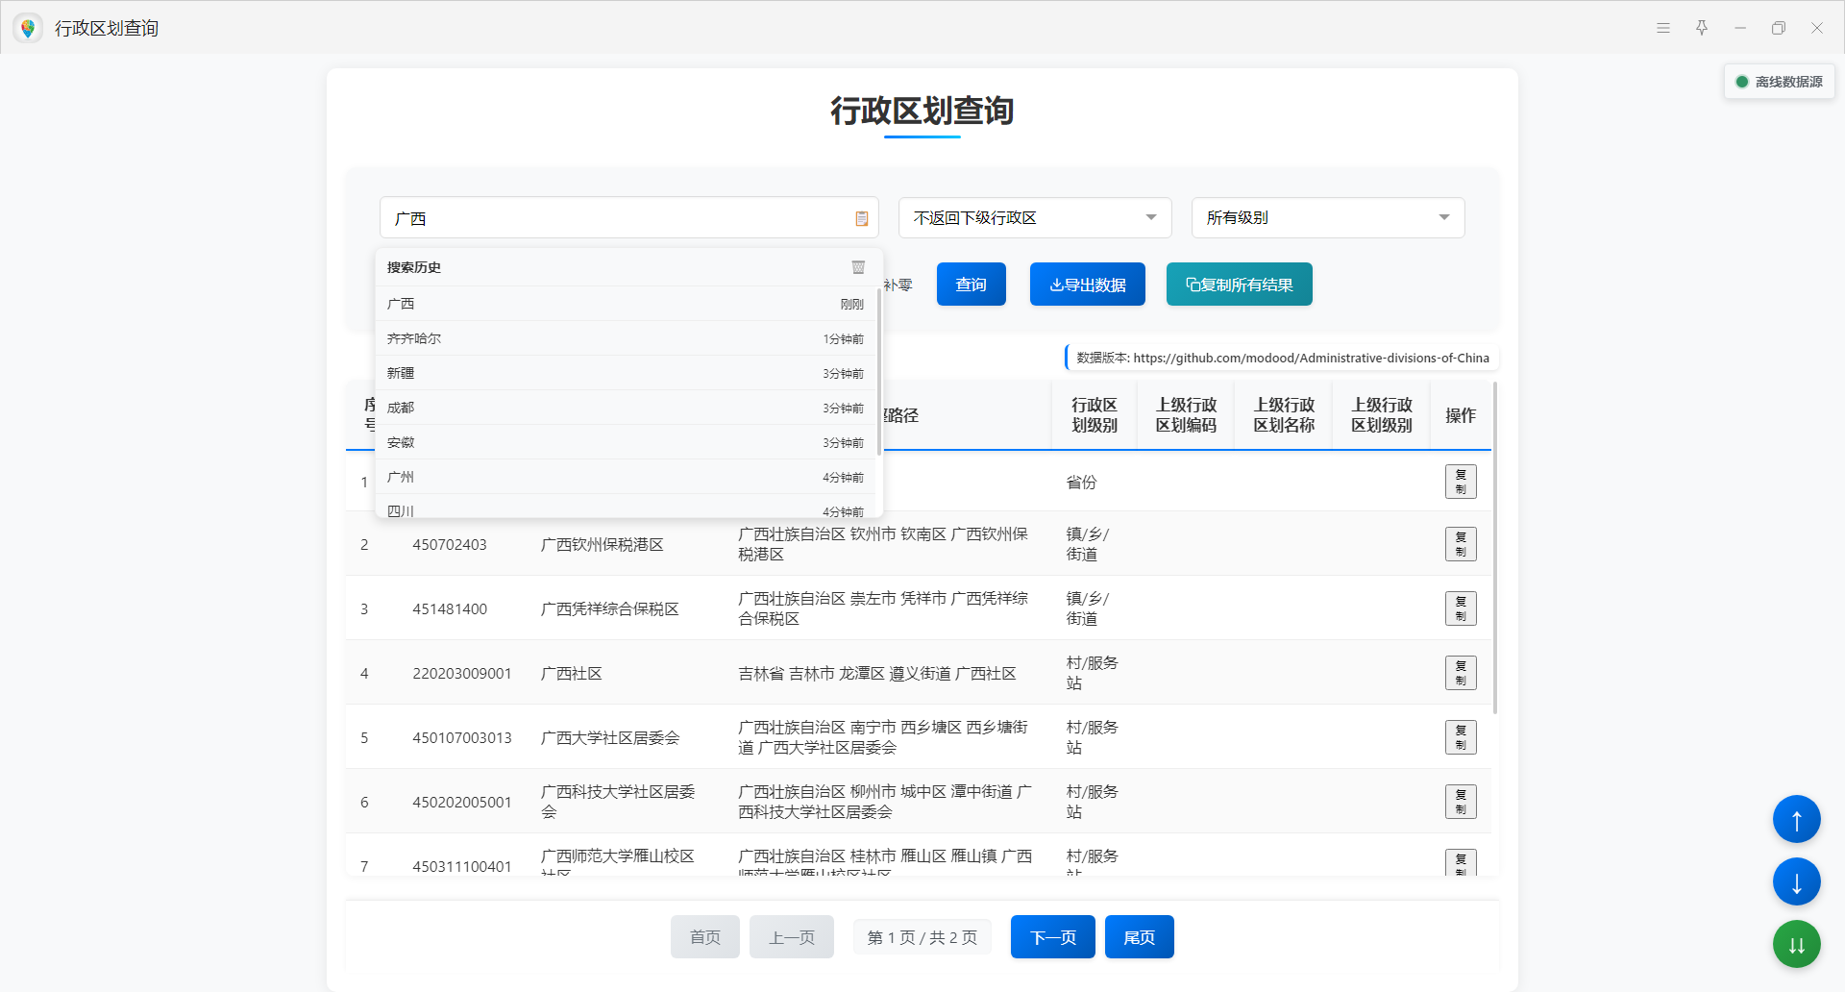Copy row 6 广西科技大学社区居委会 entry
The height and width of the screenshot is (992, 1845).
tap(1461, 802)
